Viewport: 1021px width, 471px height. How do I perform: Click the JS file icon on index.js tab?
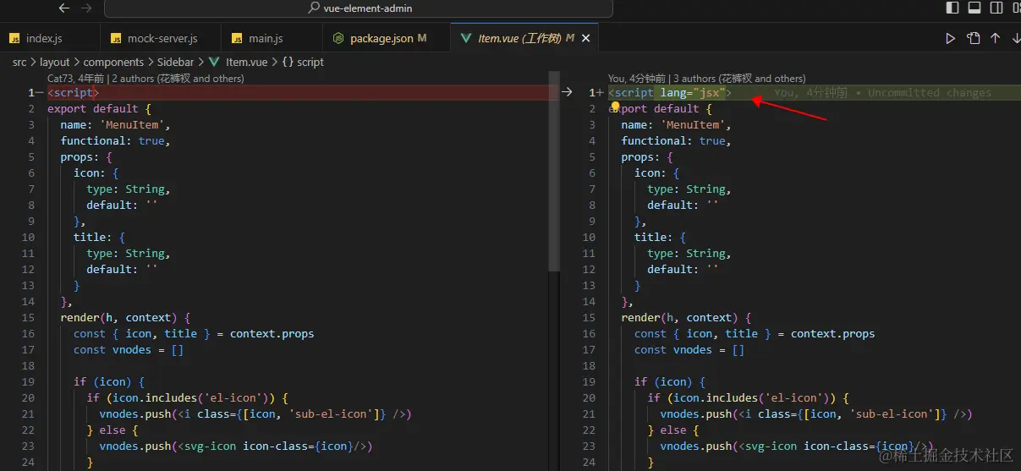click(14, 38)
